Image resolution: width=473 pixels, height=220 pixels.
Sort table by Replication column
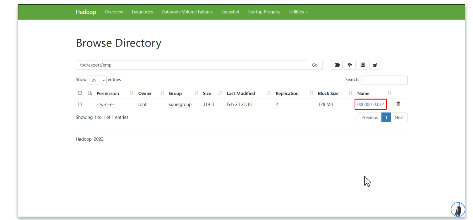[287, 93]
